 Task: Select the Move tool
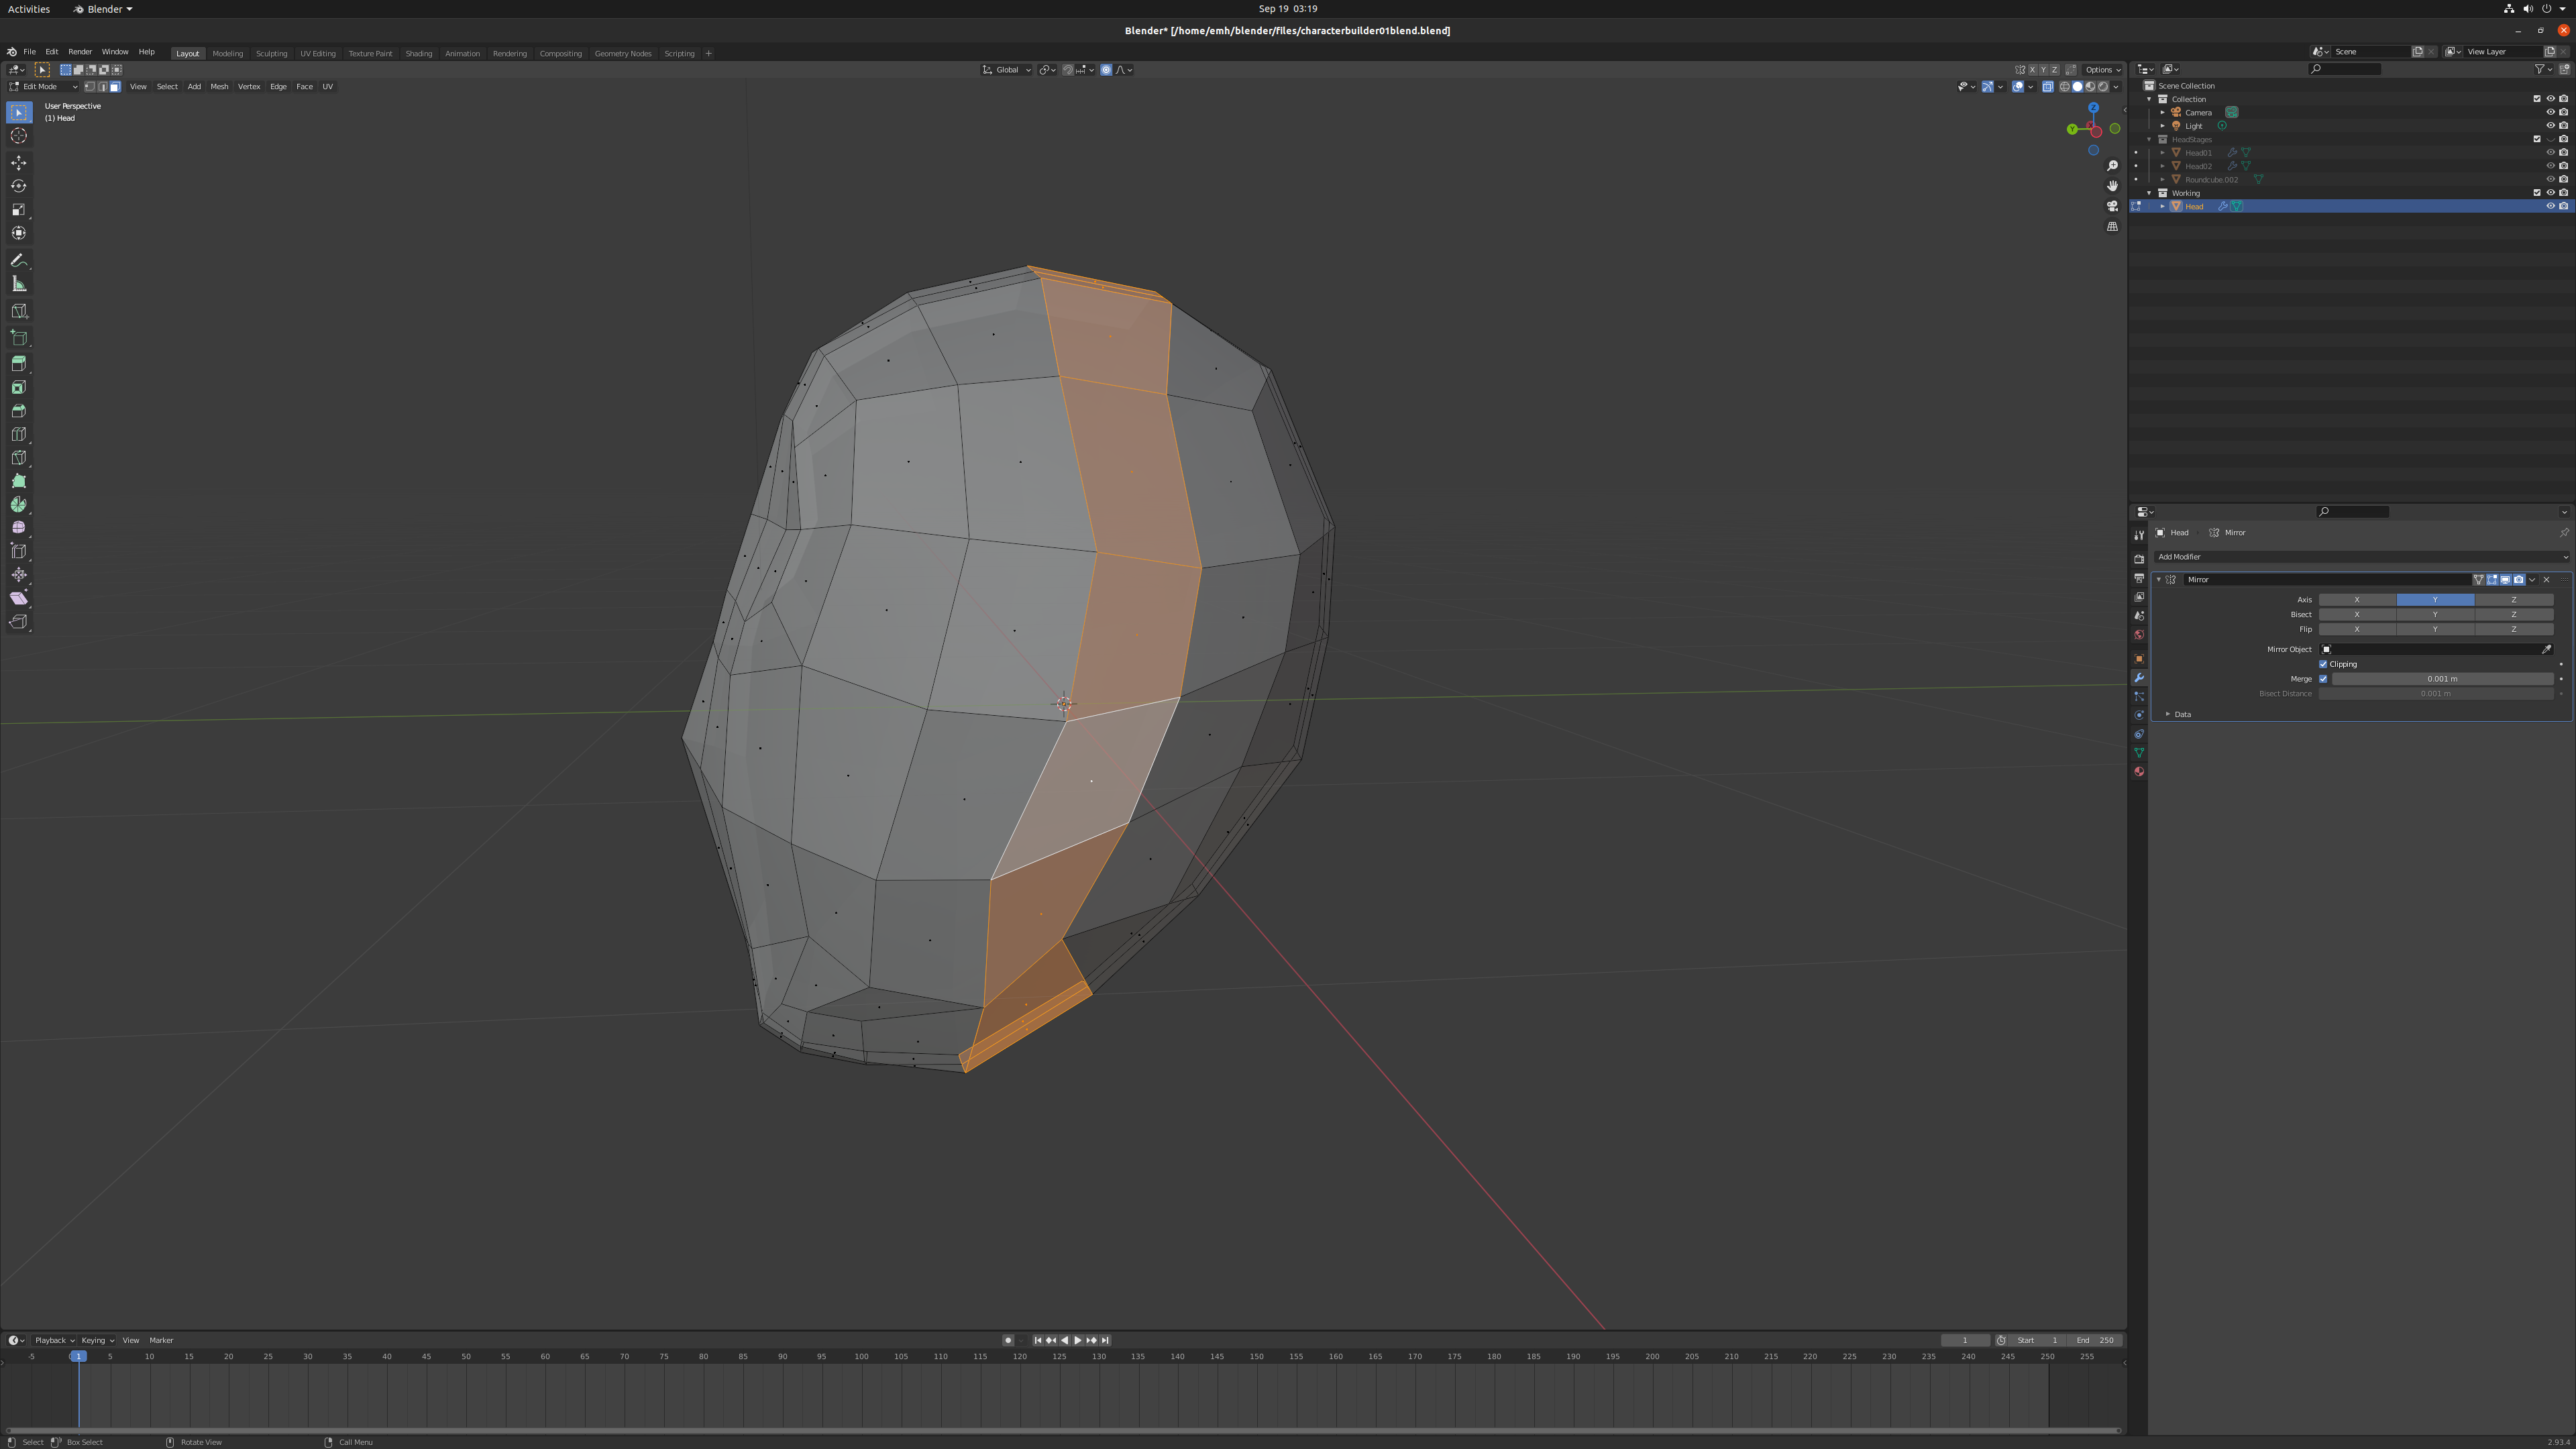[19, 163]
